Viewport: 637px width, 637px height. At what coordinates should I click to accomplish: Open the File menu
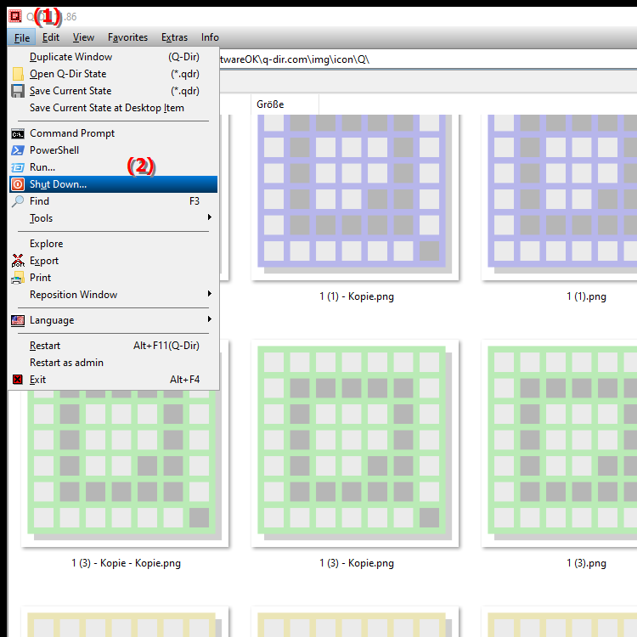(x=21, y=37)
